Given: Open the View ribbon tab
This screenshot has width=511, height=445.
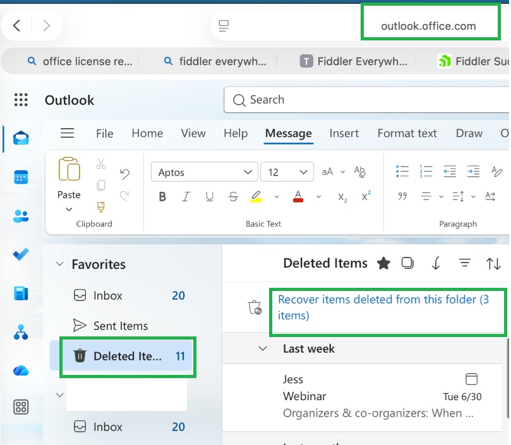Looking at the screenshot, I should [193, 133].
